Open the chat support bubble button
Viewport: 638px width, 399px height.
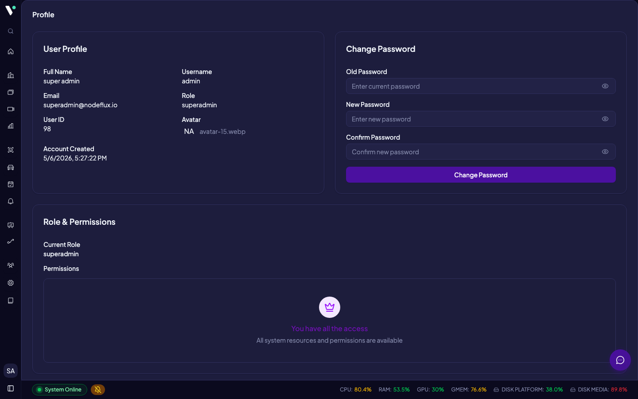pyautogui.click(x=620, y=360)
